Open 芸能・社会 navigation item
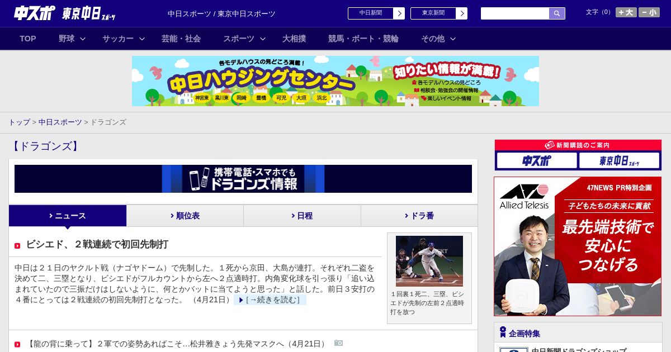The image size is (671, 352). (x=181, y=39)
